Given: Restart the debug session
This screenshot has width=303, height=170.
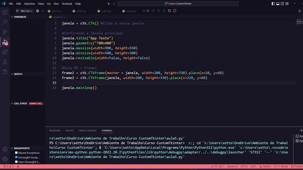Looking at the screenshot, I should (169, 11).
